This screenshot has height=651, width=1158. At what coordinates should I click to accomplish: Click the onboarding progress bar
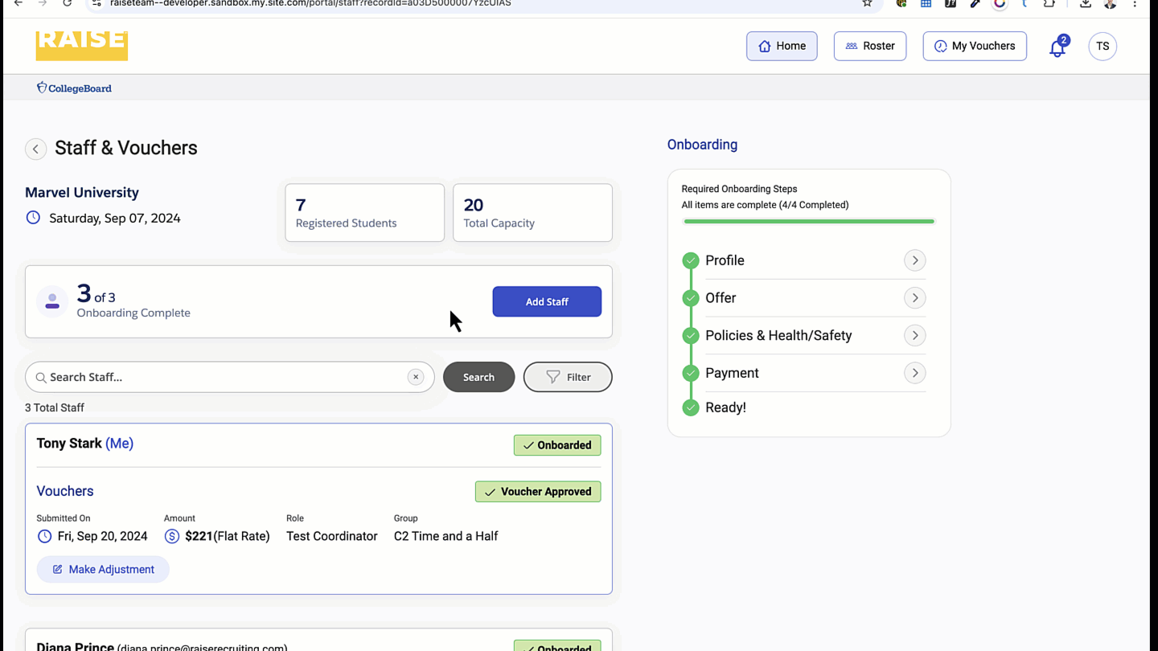808,221
